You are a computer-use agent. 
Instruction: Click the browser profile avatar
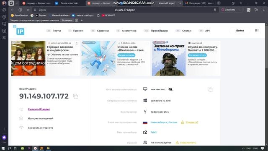pyautogui.click(x=4, y=3)
